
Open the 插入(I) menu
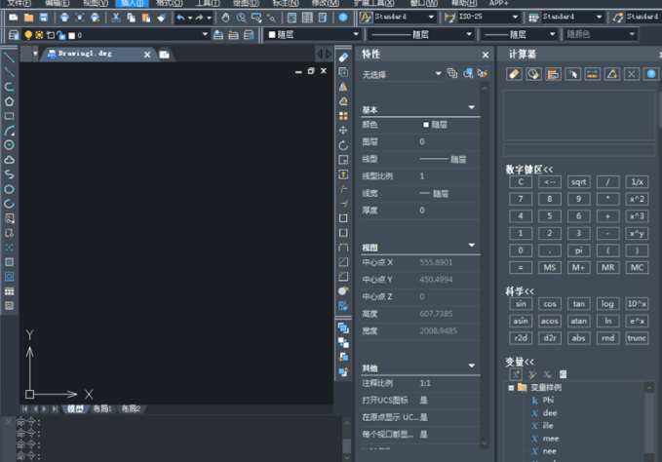132,3
